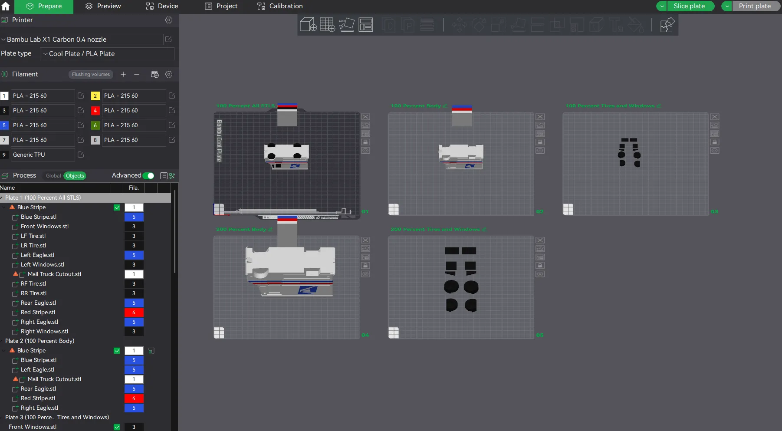Click the add filament plus icon
The width and height of the screenshot is (782, 431).
tap(123, 74)
